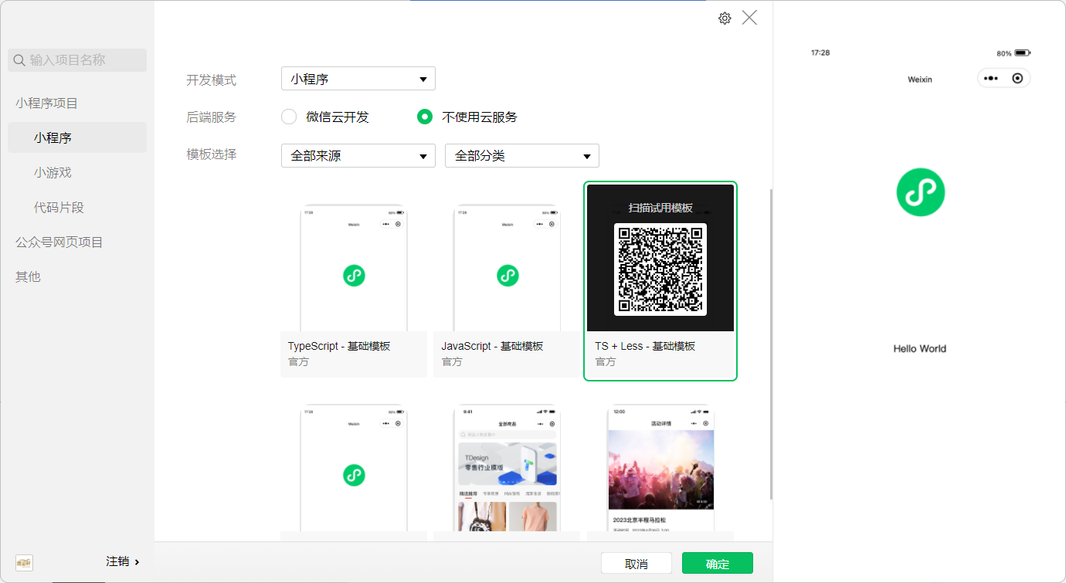This screenshot has height=583, width=1066.
Task: Click the account avatar at bottom left
Action: click(x=23, y=562)
